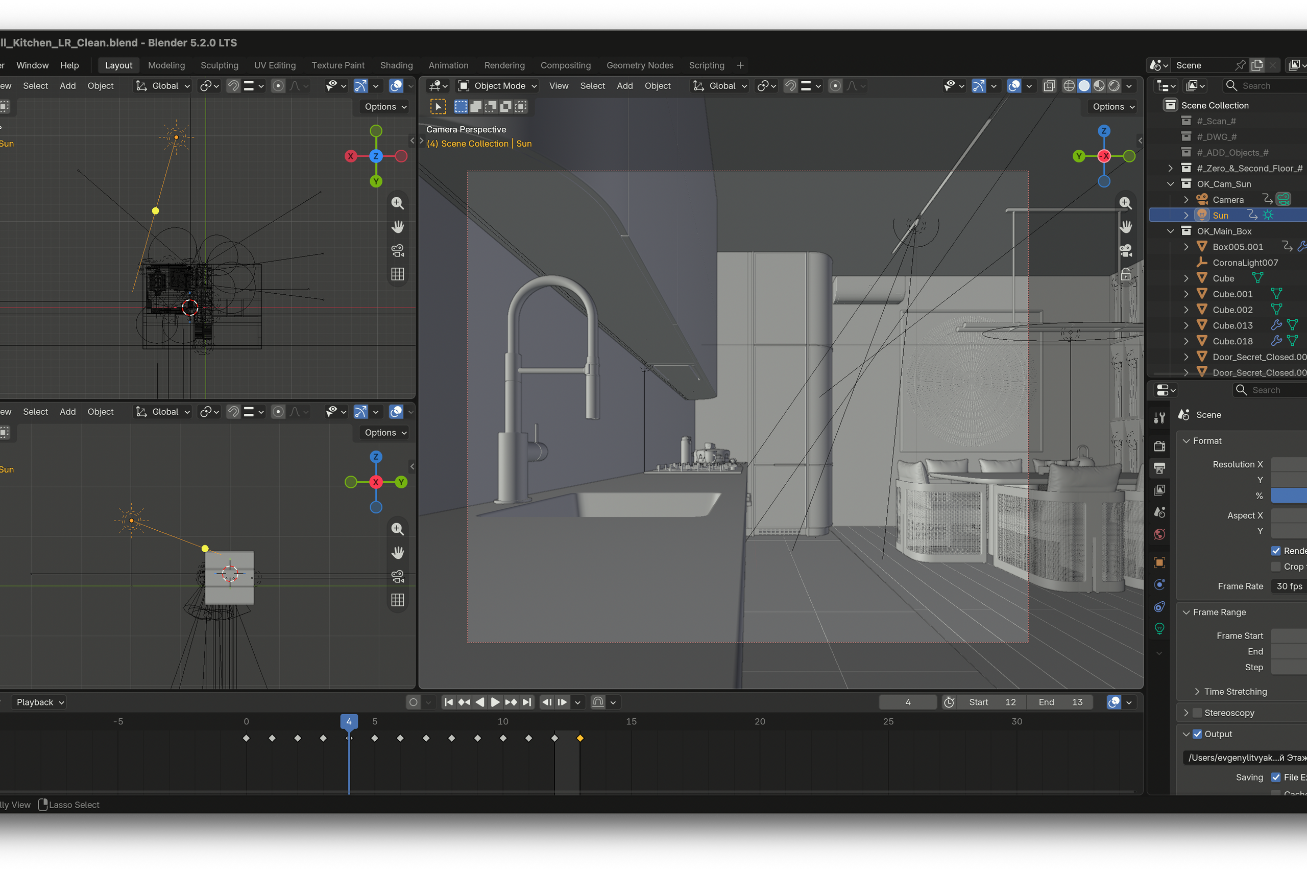
Task: Toggle the Output panel checkbox
Action: pyautogui.click(x=1198, y=734)
